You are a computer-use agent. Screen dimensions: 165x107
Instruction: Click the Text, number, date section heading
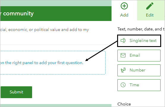point(141,29)
